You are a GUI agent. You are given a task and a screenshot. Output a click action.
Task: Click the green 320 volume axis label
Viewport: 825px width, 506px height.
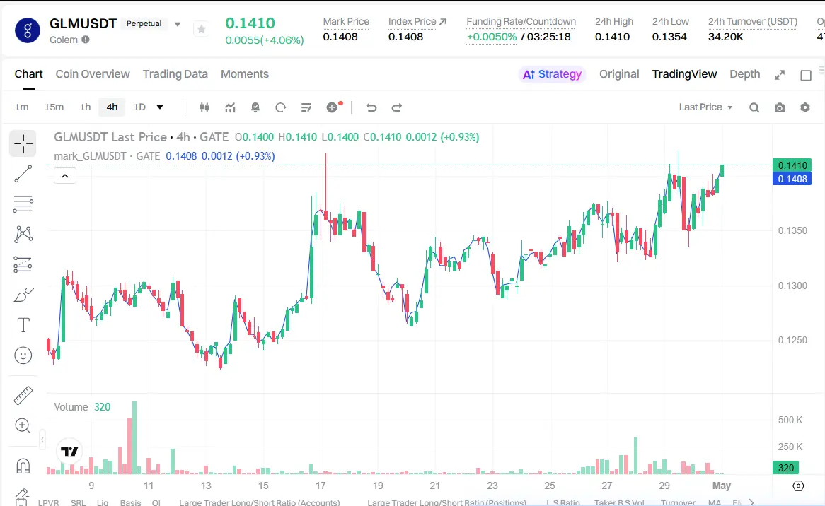pyautogui.click(x=785, y=468)
